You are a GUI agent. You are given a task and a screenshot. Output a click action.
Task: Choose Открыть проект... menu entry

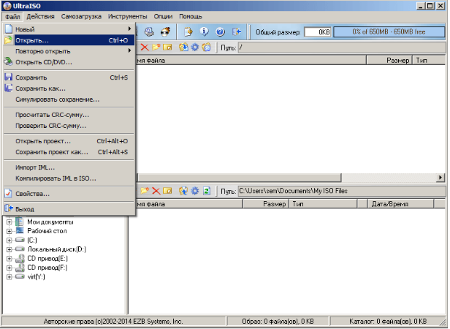69,141
